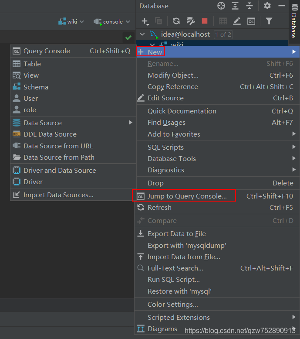Expand SQL Scripts submenu
The height and width of the screenshot is (339, 300).
pyautogui.click(x=218, y=147)
